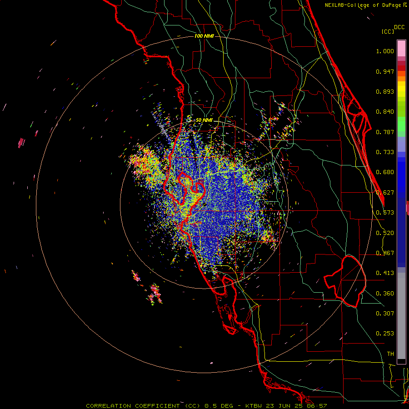Click the 0.413 value on the scale

click(385, 273)
